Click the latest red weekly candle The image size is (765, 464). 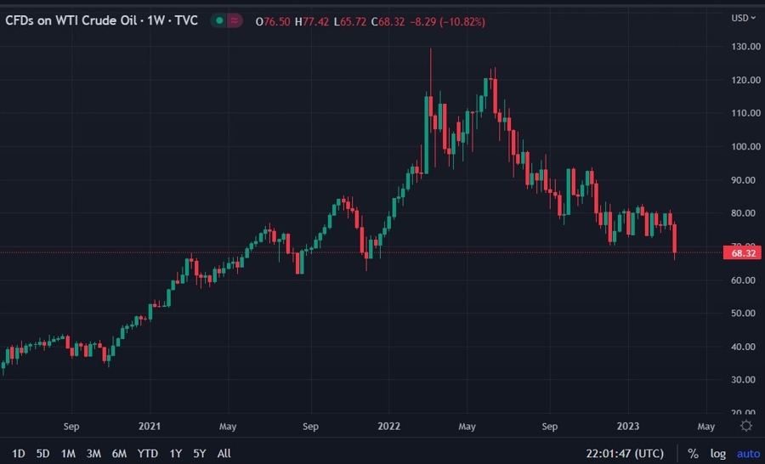click(675, 238)
